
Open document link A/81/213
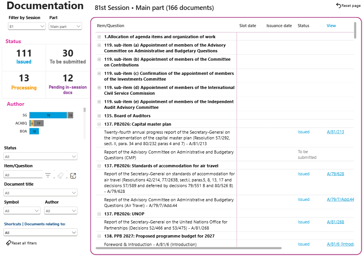pyautogui.click(x=335, y=132)
